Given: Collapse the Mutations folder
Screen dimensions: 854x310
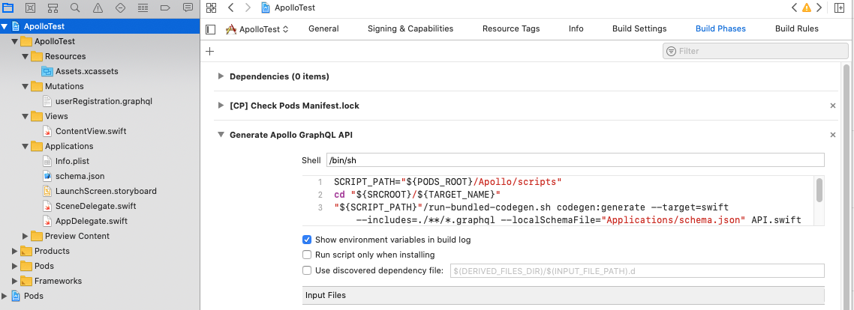Looking at the screenshot, I should [x=25, y=86].
